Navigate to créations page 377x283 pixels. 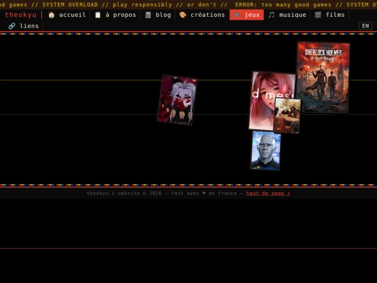click(202, 15)
